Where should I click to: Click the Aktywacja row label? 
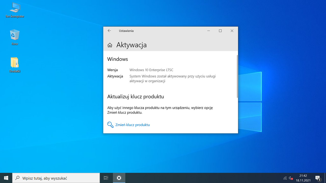click(115, 76)
